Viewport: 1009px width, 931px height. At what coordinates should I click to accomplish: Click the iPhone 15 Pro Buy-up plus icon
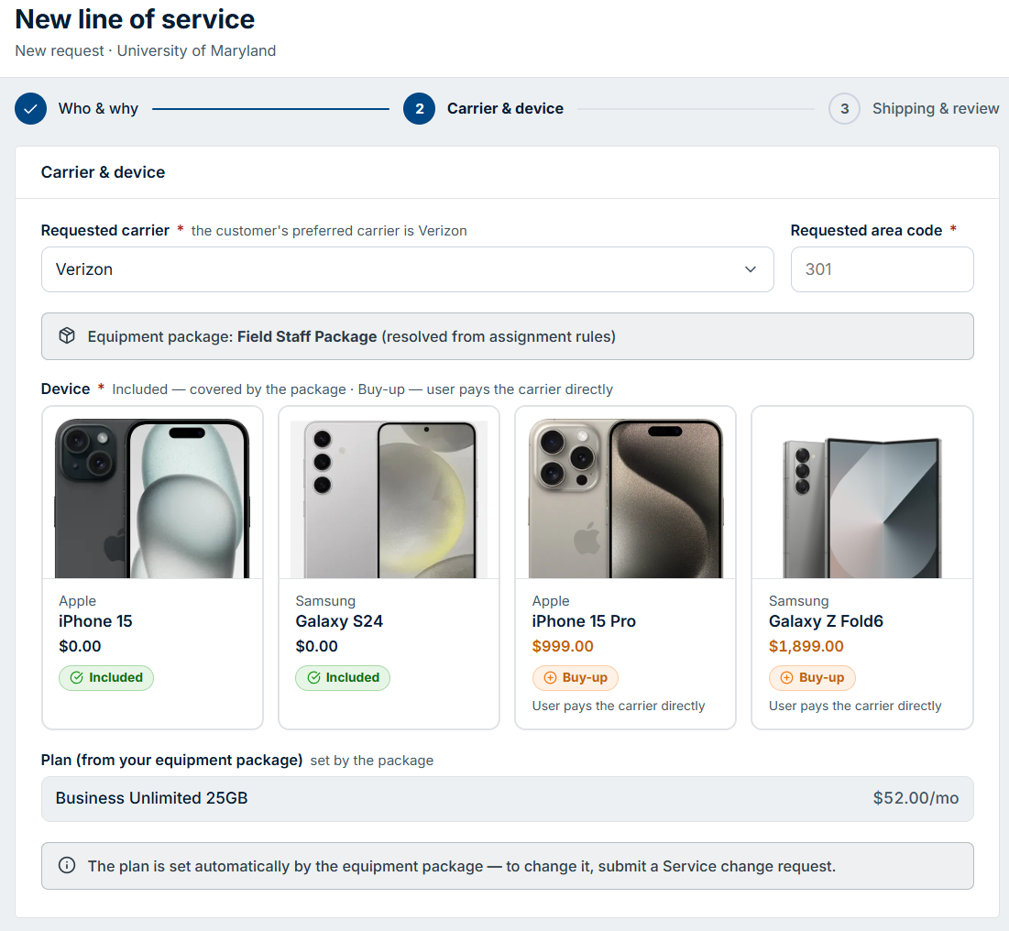pyautogui.click(x=550, y=677)
